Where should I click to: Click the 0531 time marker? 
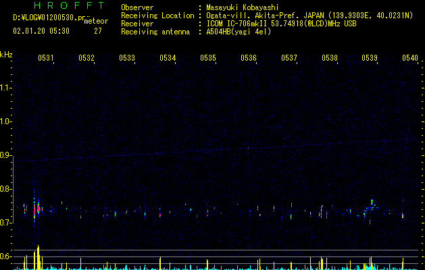click(46, 57)
